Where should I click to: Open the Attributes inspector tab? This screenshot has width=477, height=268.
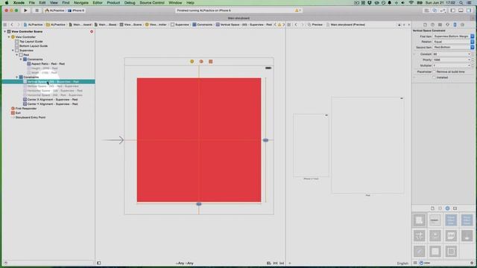pos(447,25)
